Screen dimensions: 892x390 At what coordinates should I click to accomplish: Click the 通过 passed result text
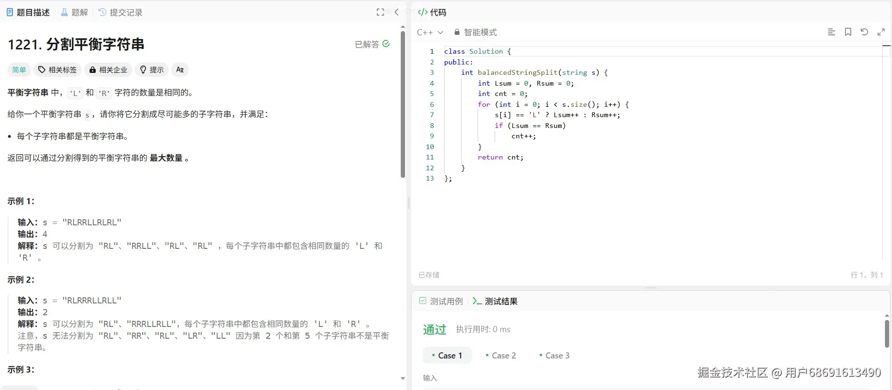point(434,330)
